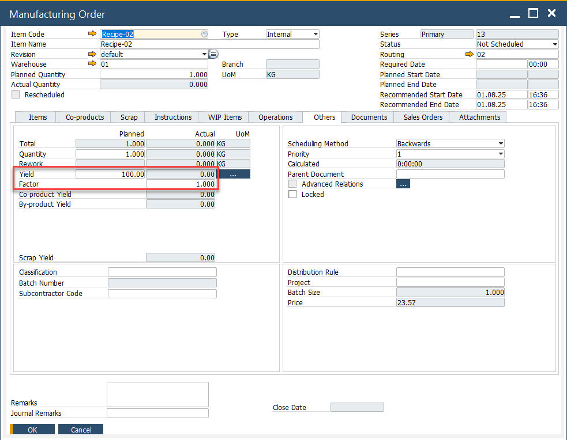Open the Co-products tab
This screenshot has height=440, width=567.
tap(85, 117)
